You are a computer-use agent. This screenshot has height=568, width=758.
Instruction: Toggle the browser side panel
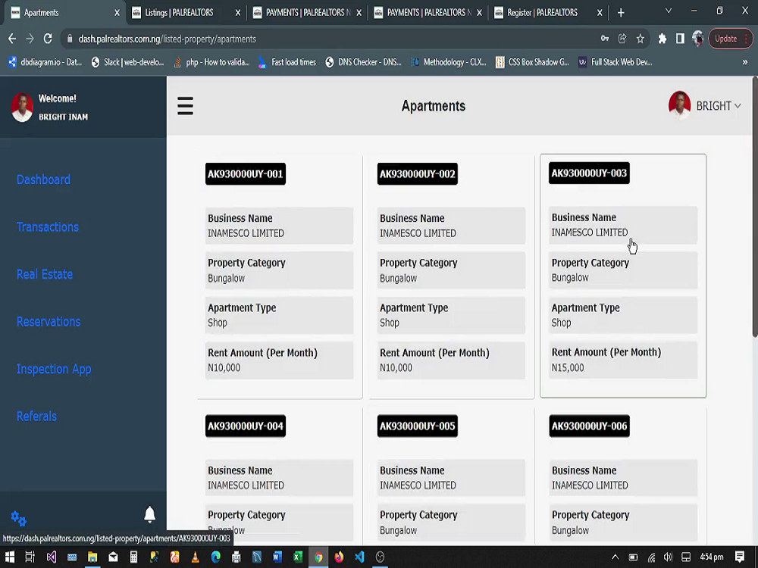click(x=680, y=39)
